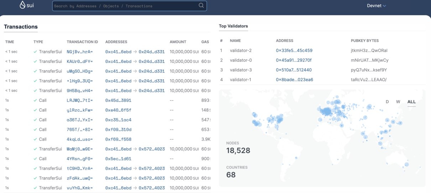Viewport: 431px width, 193px height.
Task: Open transaction uMgSO_HDg= details
Action: [x=79, y=71]
